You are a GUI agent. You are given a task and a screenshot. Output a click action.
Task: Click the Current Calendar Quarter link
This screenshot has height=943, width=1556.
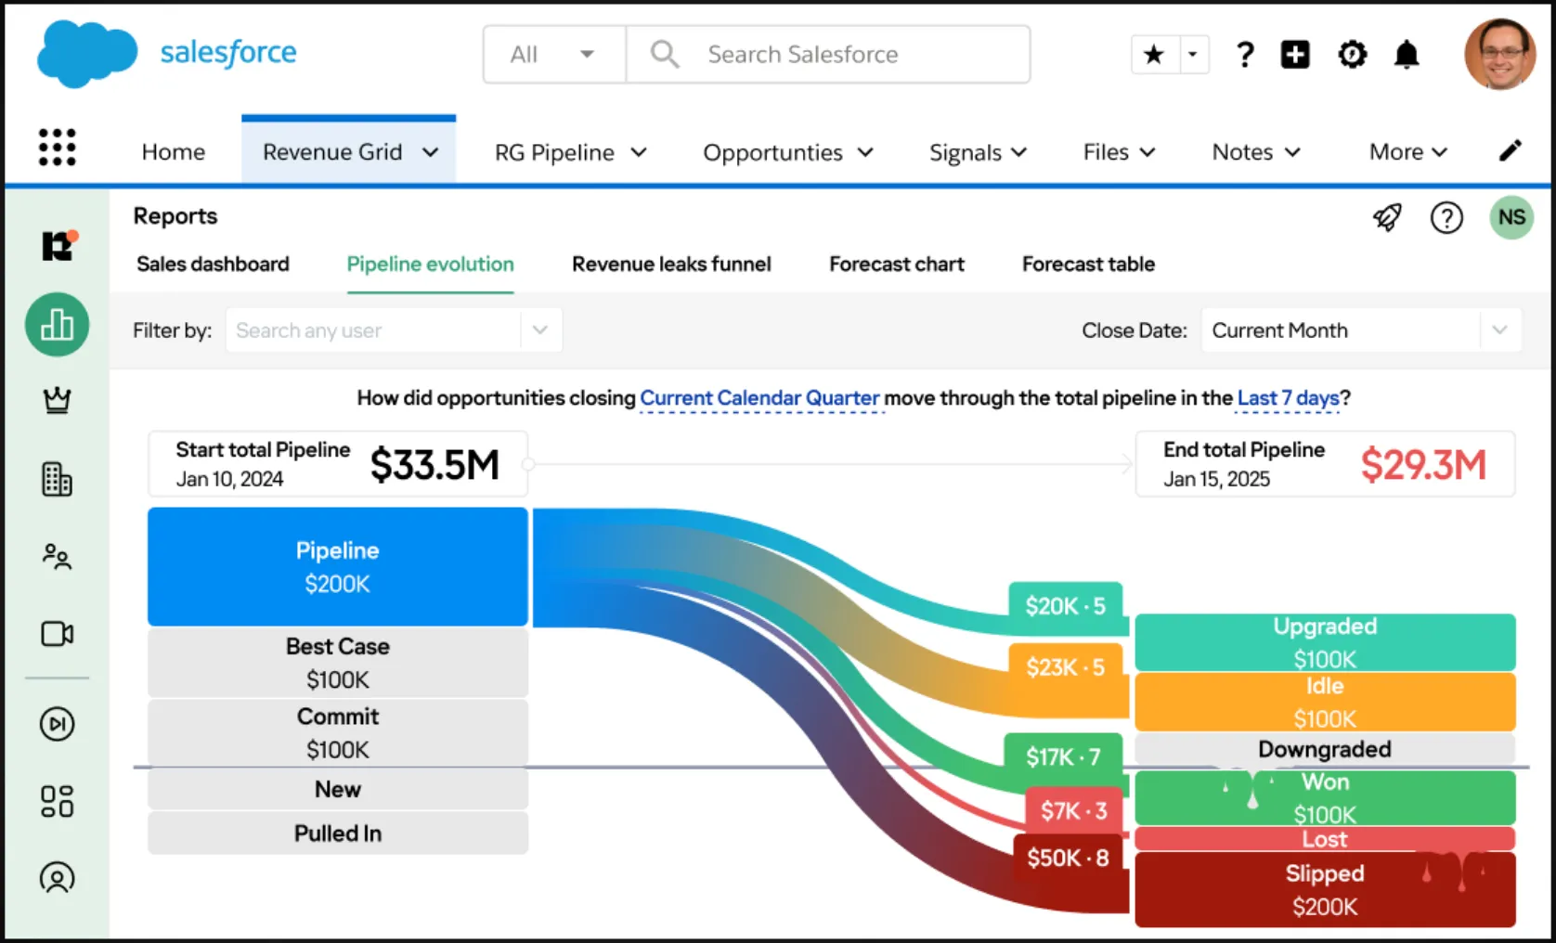point(759,398)
